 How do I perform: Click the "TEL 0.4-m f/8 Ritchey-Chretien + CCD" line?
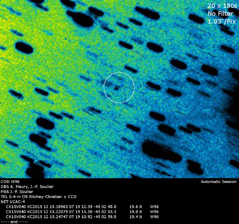coord(39,197)
